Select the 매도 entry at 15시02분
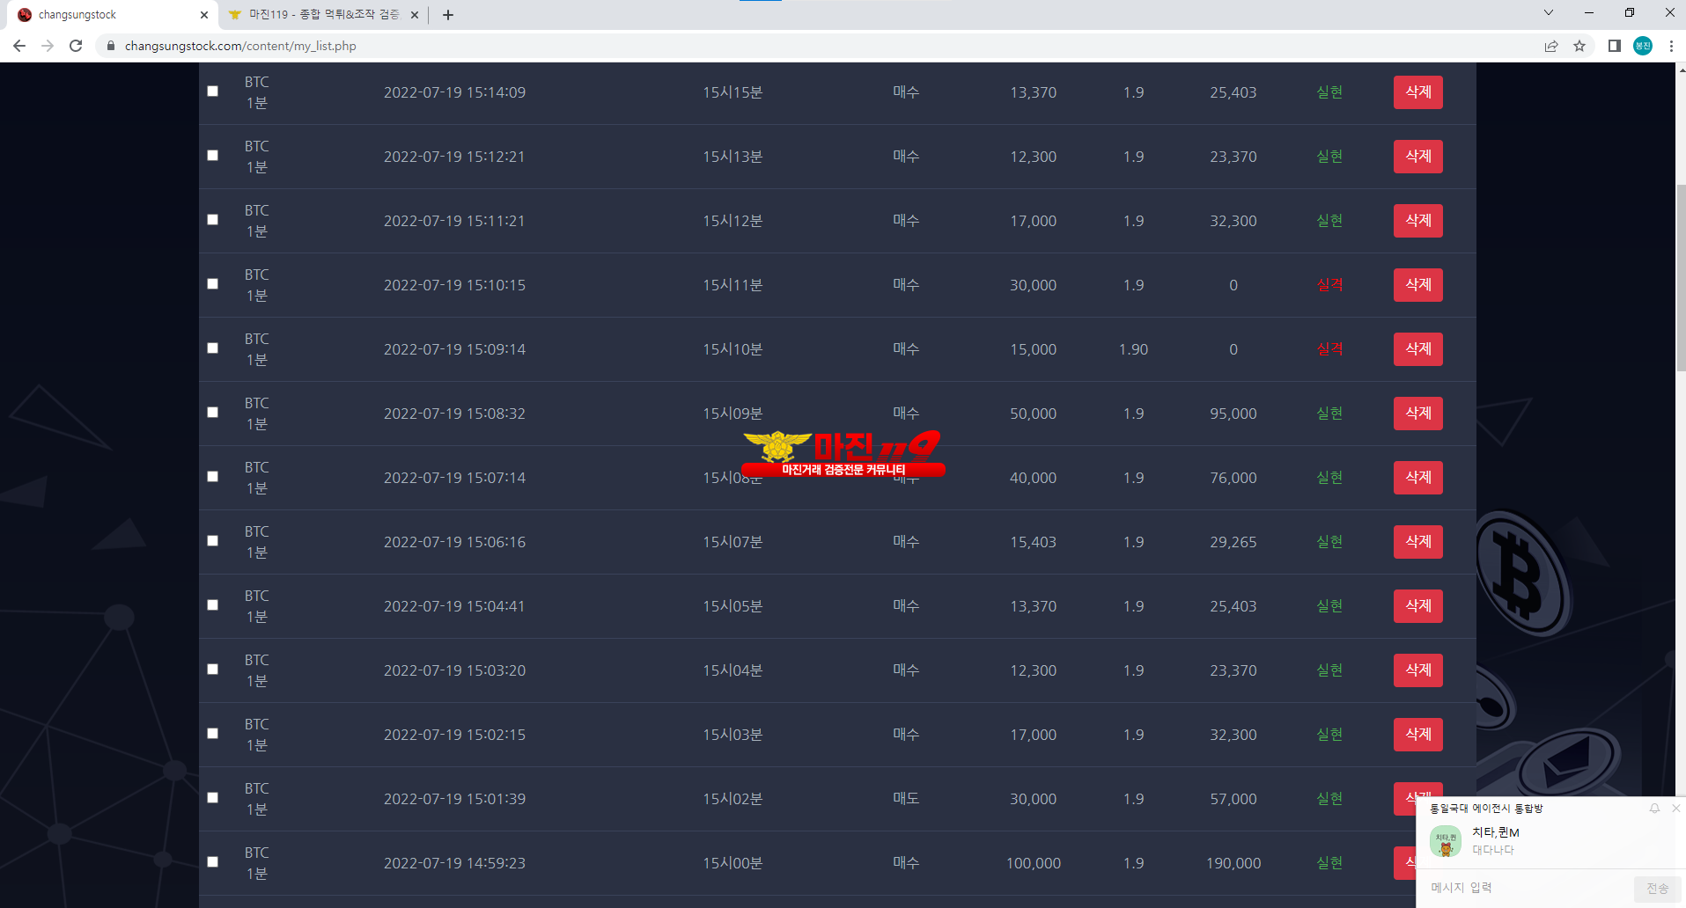This screenshot has height=908, width=1686. pos(906,799)
